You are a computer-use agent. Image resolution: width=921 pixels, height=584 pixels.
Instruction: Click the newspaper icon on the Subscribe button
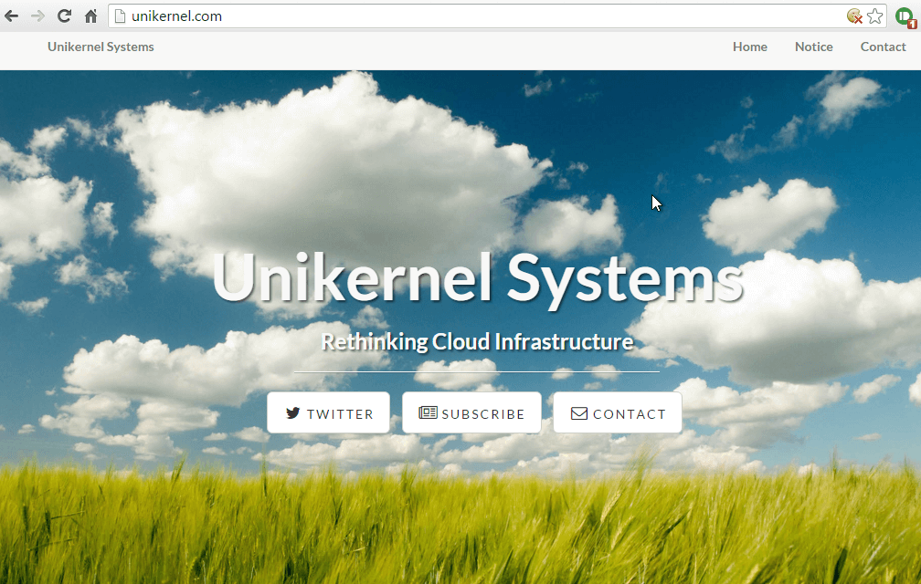[427, 412]
